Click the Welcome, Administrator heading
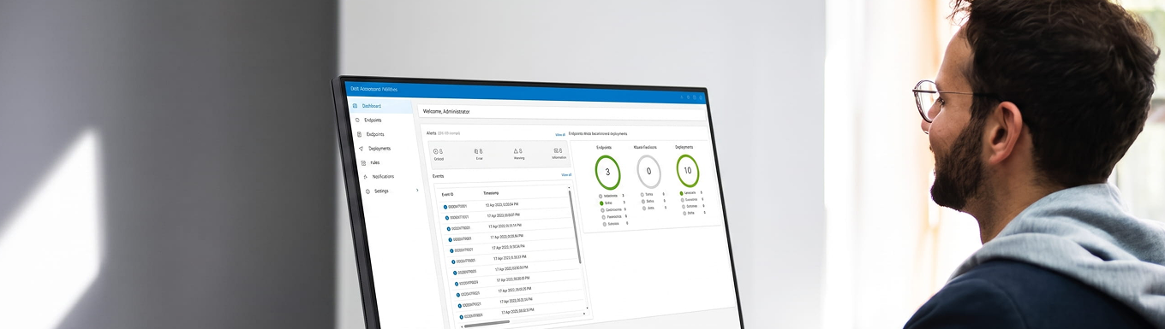The image size is (1165, 329). tap(446, 111)
